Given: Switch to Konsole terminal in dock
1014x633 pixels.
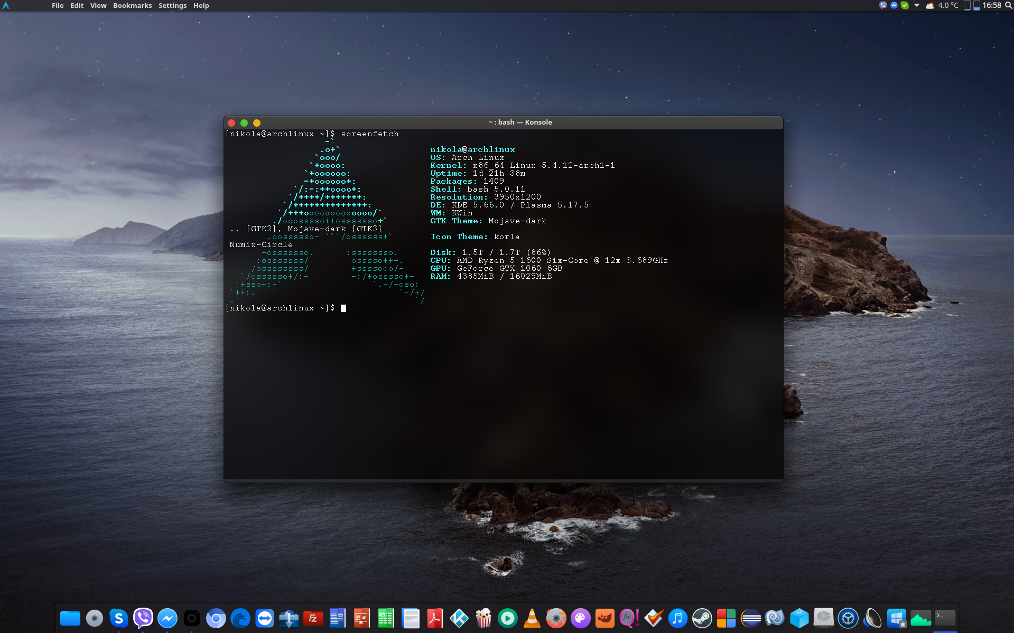Looking at the screenshot, I should (x=945, y=618).
